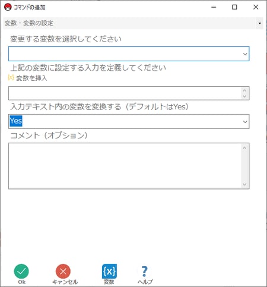Click the red app icon in title bar

8,7
